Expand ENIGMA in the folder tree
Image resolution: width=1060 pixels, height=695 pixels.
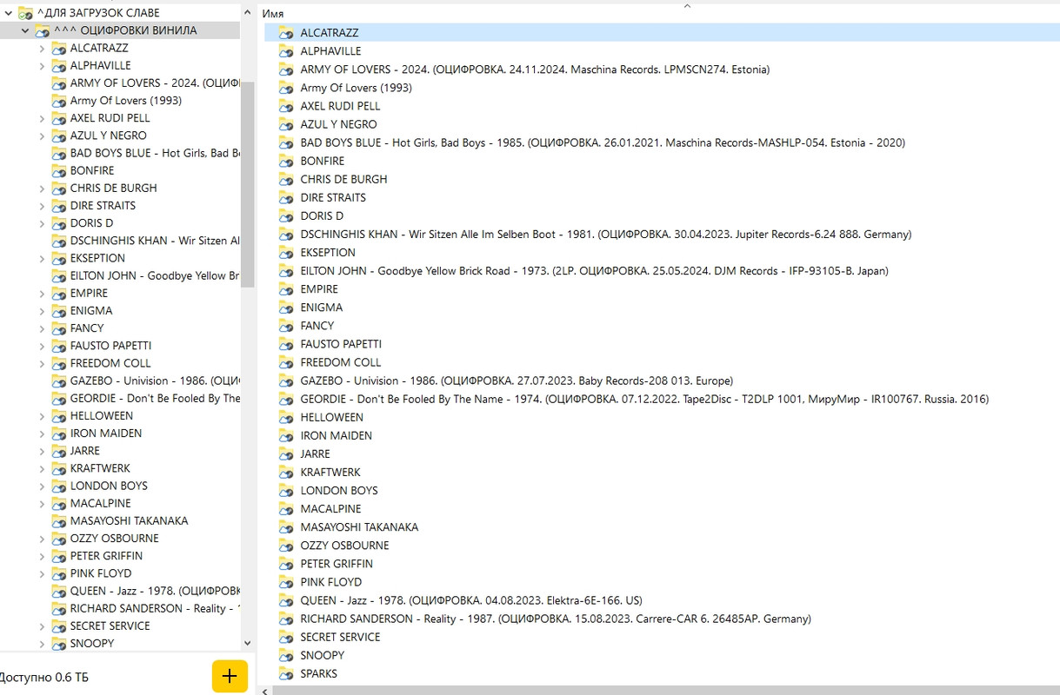(x=42, y=311)
